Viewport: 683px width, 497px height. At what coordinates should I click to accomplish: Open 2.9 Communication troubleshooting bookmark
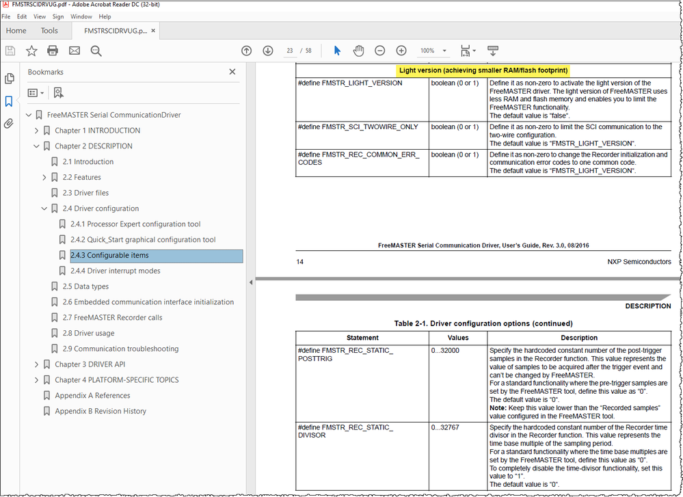[x=120, y=349]
